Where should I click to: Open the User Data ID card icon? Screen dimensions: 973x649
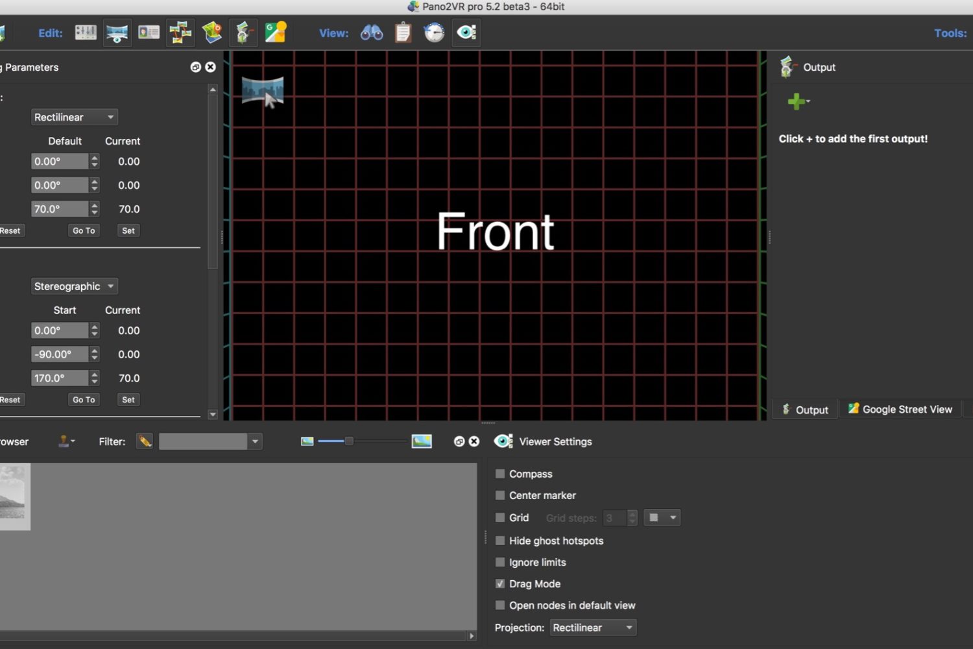pyautogui.click(x=149, y=32)
